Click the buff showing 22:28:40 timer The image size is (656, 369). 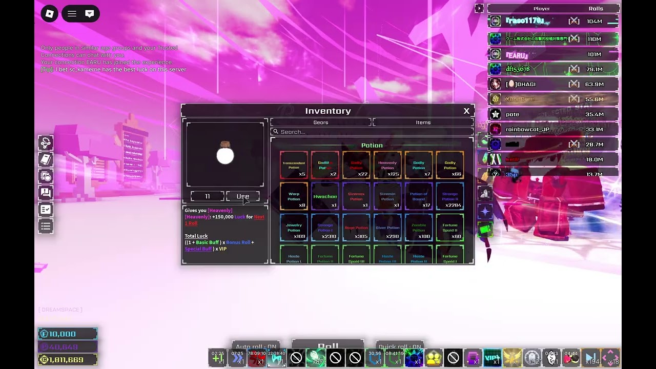click(276, 358)
